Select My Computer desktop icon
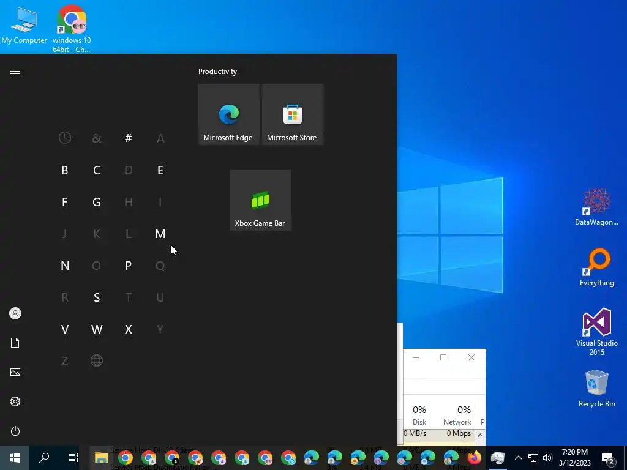627x470 pixels. coord(24,25)
